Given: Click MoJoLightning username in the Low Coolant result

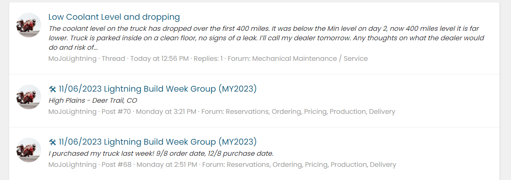Looking at the screenshot, I should click(x=72, y=58).
